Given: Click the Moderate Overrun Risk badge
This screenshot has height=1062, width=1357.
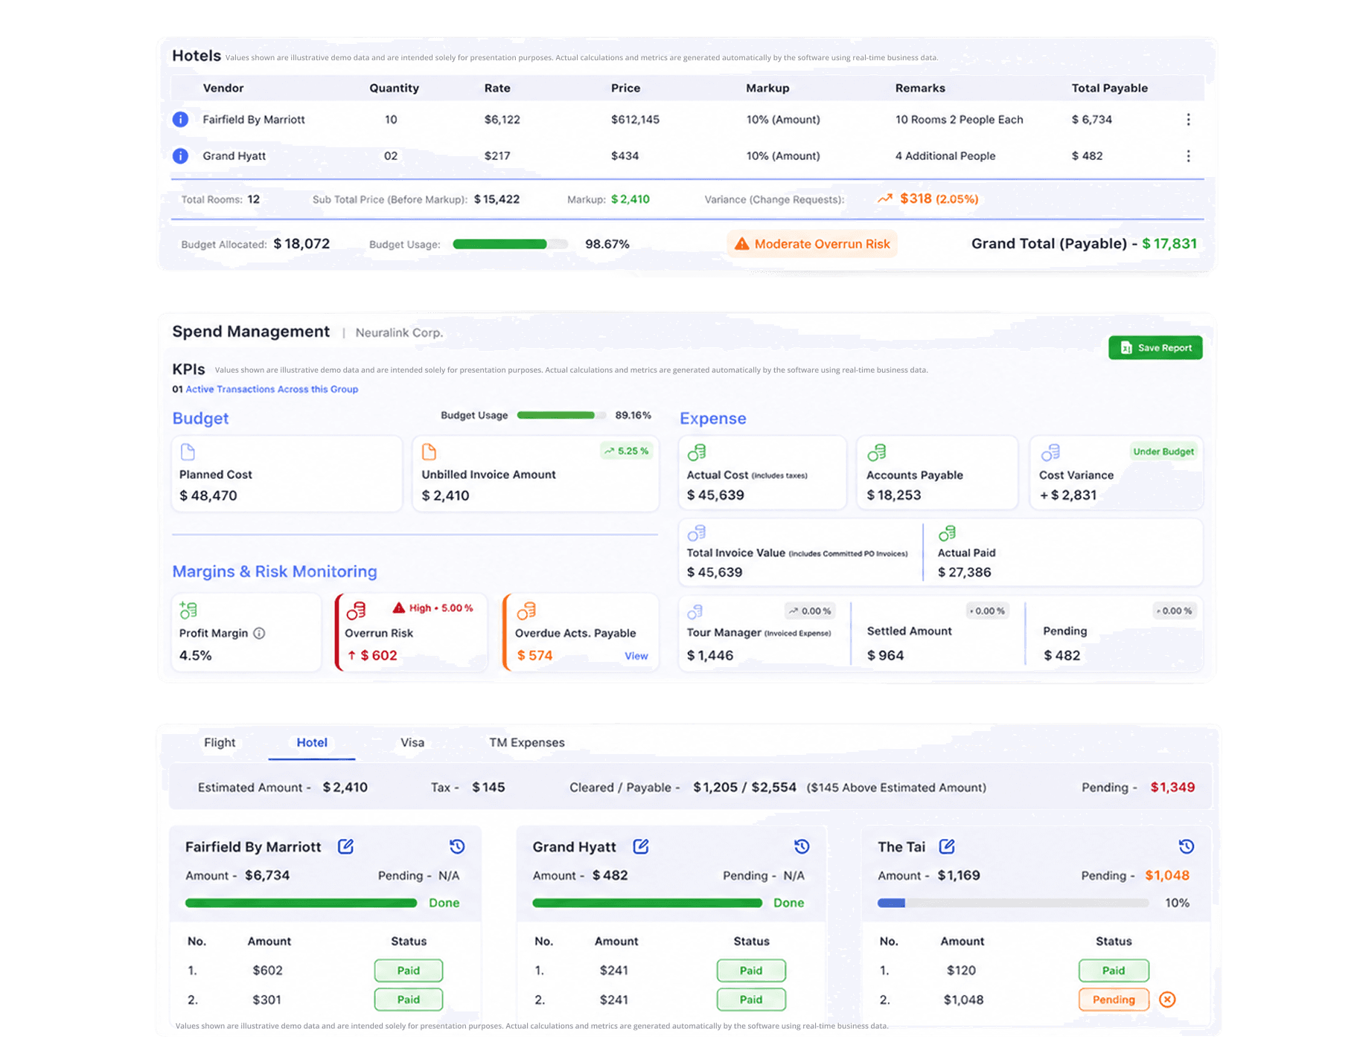Looking at the screenshot, I should (x=812, y=244).
